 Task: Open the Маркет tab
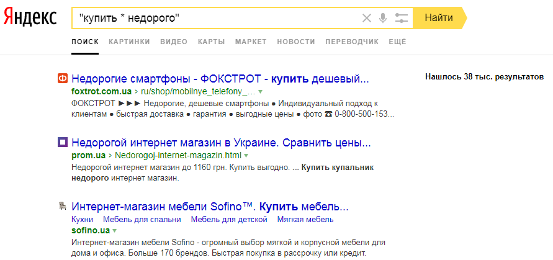coord(251,42)
